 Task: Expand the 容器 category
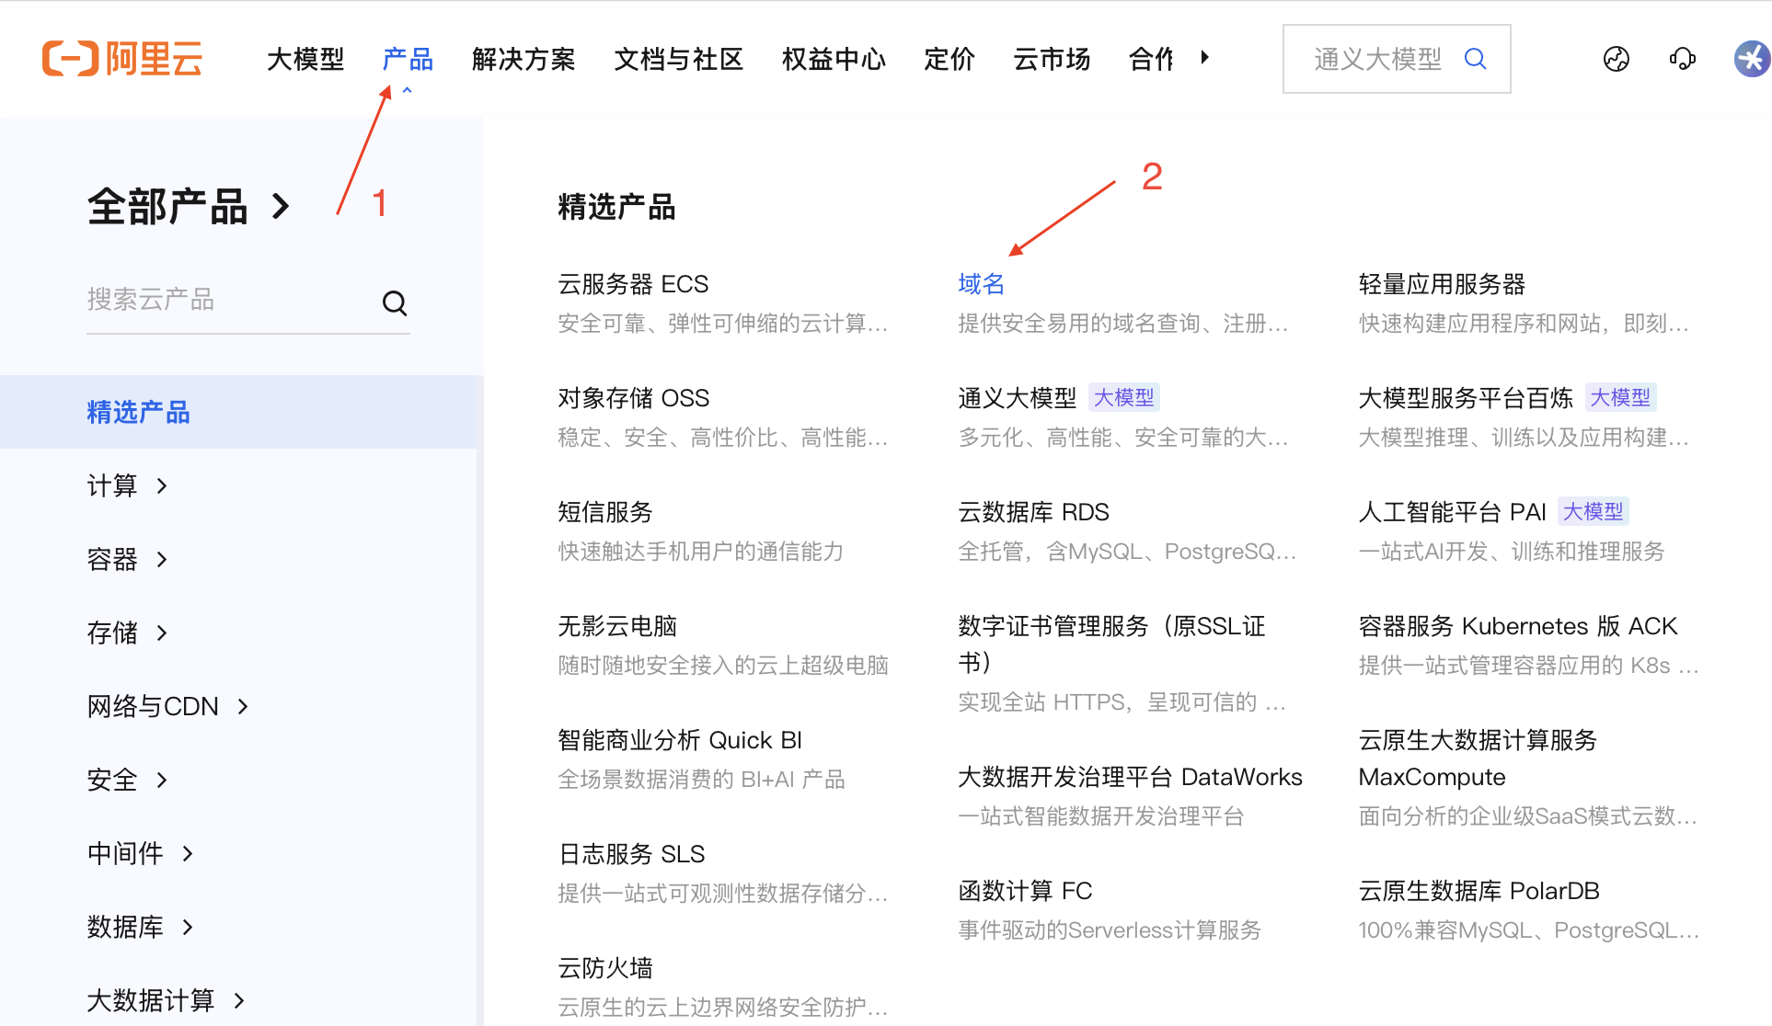pyautogui.click(x=128, y=559)
